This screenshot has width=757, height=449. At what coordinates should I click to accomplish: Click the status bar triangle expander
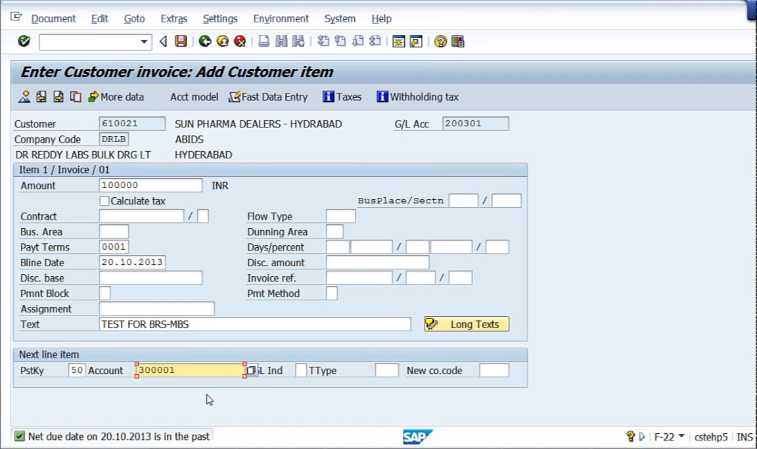tap(642, 437)
